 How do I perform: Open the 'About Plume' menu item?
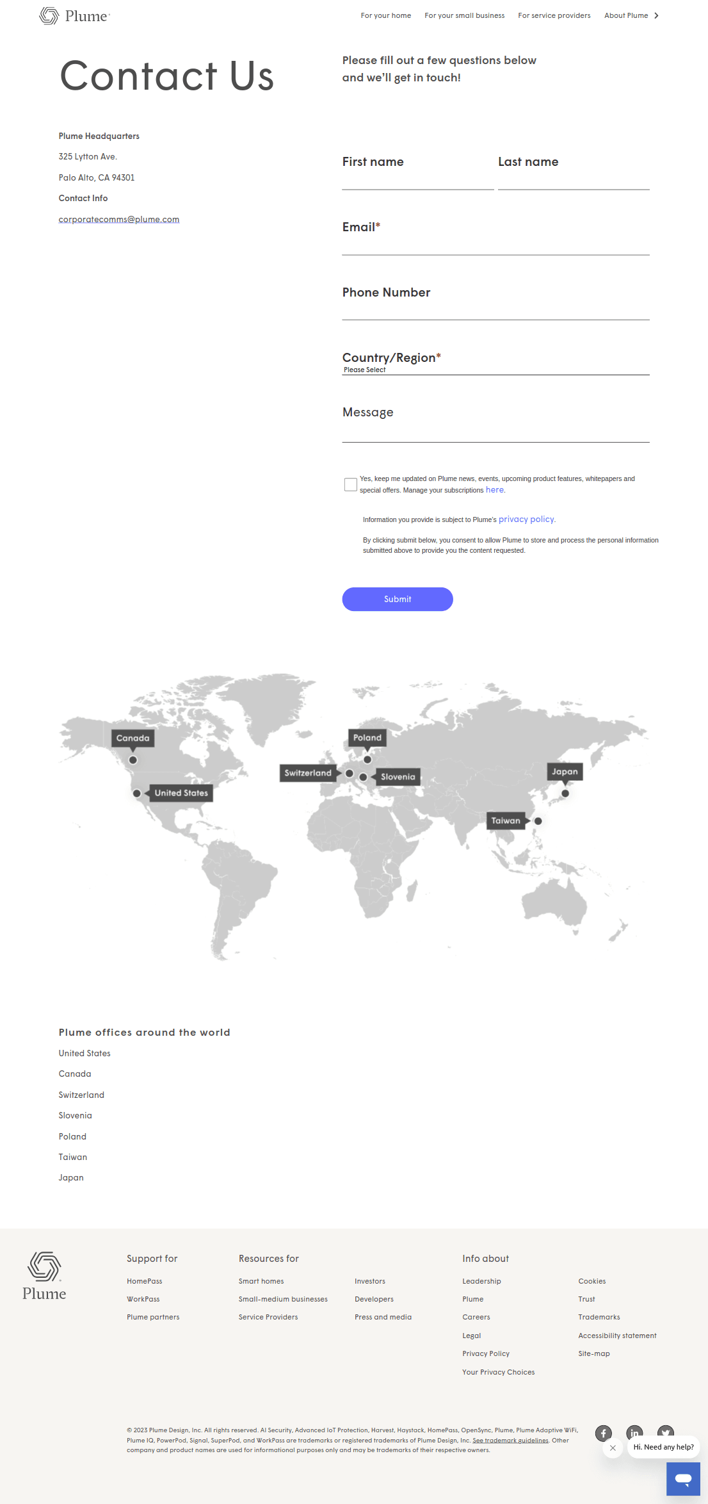pyautogui.click(x=626, y=15)
